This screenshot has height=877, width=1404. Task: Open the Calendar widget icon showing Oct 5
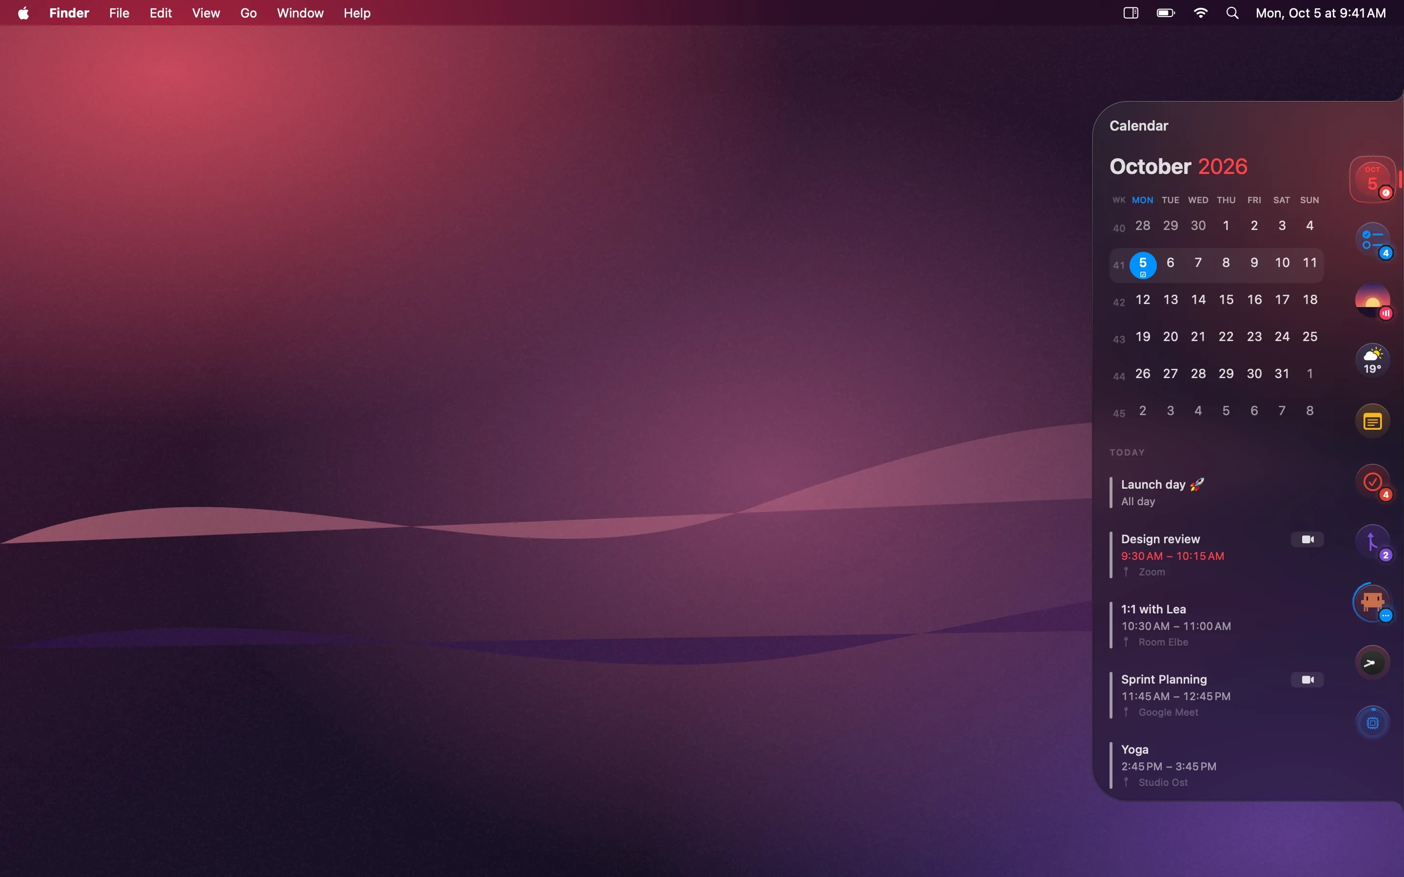click(1372, 180)
